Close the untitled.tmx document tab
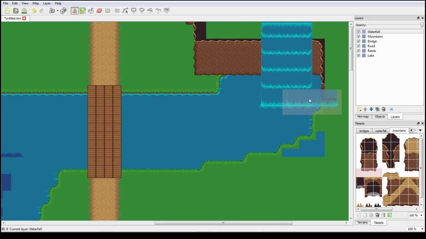The width and height of the screenshot is (426, 239). coord(24,18)
